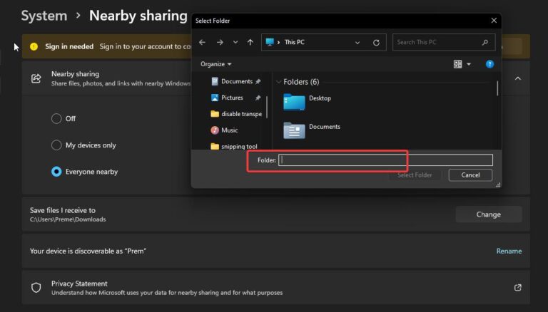This screenshot has width=548, height=312.
Task: Click Cancel in Select Folder dialog
Action: pyautogui.click(x=470, y=175)
